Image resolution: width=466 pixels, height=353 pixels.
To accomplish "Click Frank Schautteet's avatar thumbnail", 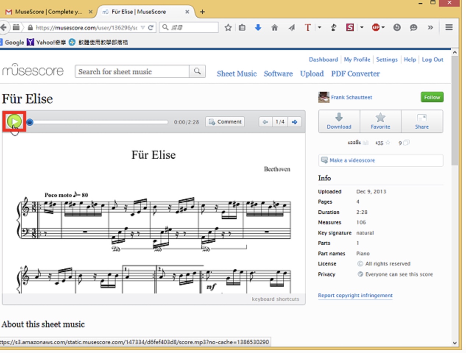I will (x=324, y=97).
